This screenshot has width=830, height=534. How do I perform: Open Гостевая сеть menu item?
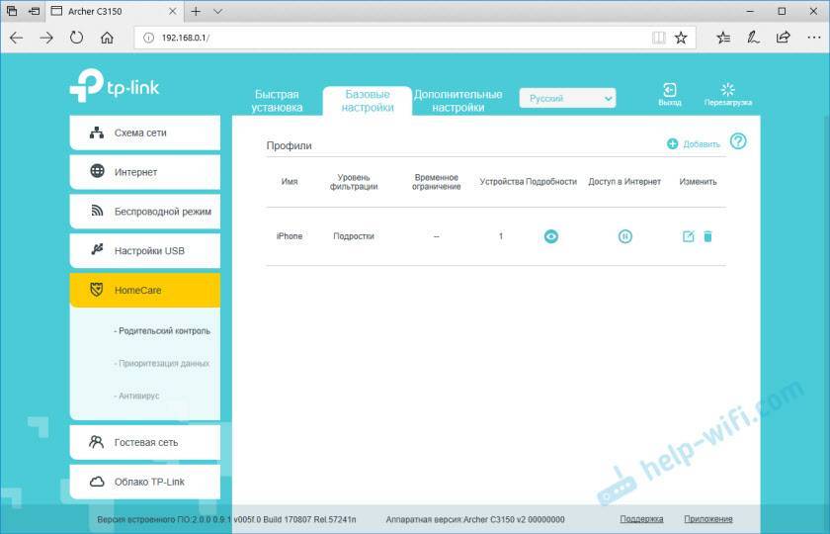(x=145, y=442)
